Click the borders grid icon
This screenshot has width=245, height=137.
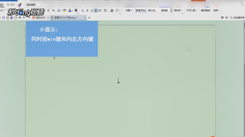point(117,10)
